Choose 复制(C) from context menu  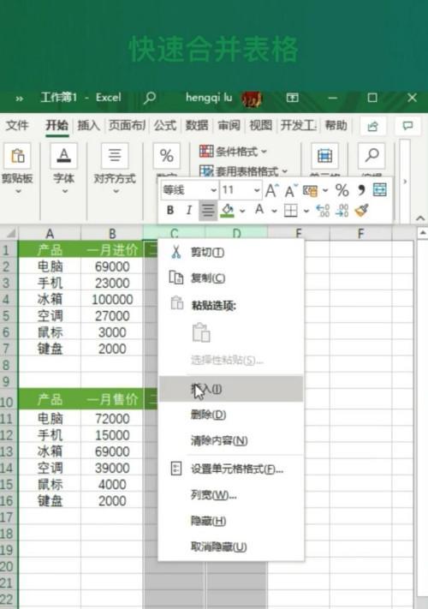(231, 278)
